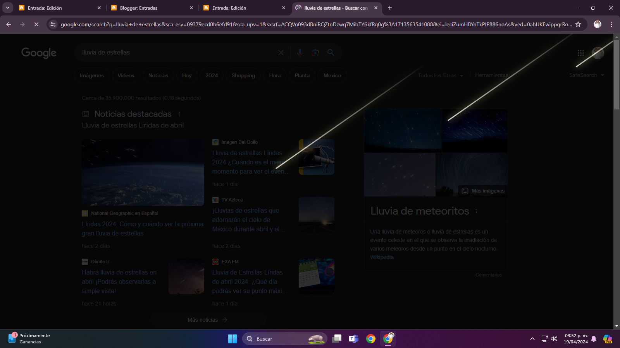This screenshot has width=620, height=348.
Task: Open Chrome profile icon in toolbar
Action: click(x=598, y=24)
